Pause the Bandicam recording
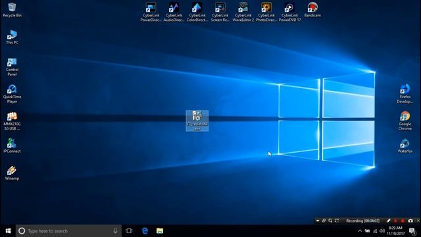This screenshot has height=237, width=421. pyautogui.click(x=395, y=221)
